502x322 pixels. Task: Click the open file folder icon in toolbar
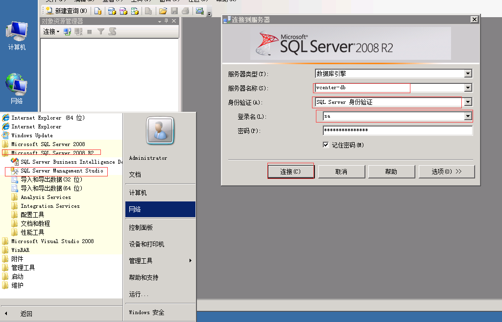[163, 11]
